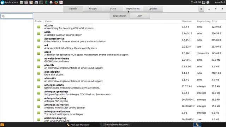Click version 20170524-1 of antergos-keyring
This screenshot has width=226, height=127.
click(x=188, y=99)
